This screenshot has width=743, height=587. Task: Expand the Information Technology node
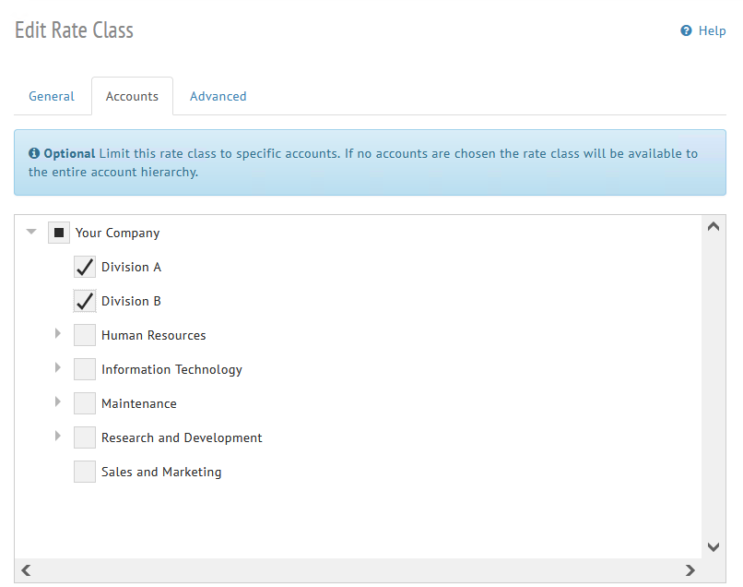(x=58, y=368)
